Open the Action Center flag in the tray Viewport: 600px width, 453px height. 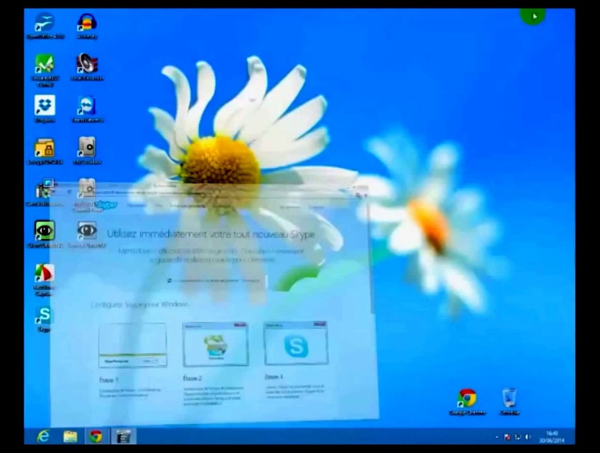coord(508,437)
